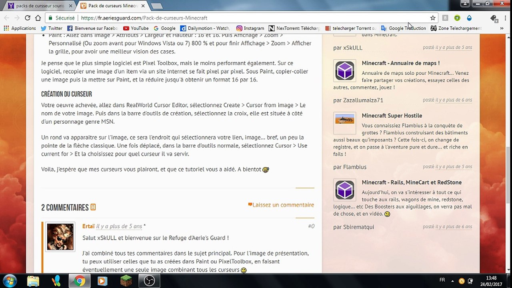This screenshot has width=512, height=288.
Task: Click the blue droplet extension icon
Action: point(469,18)
